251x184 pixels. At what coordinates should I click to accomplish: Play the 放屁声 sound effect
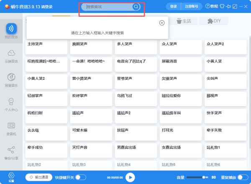tap(136, 134)
